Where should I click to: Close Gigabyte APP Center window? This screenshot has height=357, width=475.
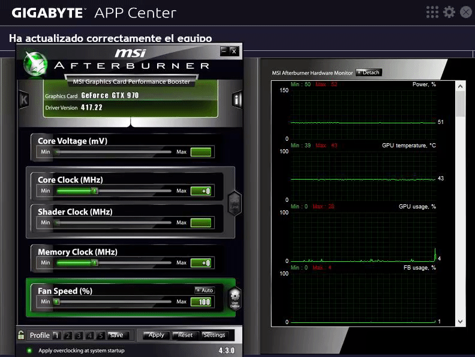[465, 12]
